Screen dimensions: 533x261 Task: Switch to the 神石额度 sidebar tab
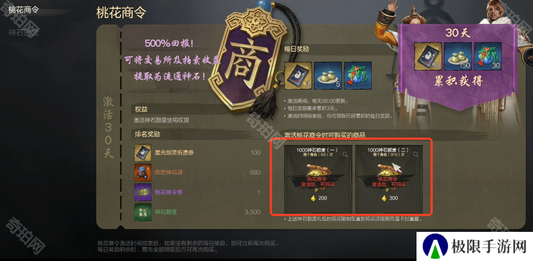(x=23, y=32)
